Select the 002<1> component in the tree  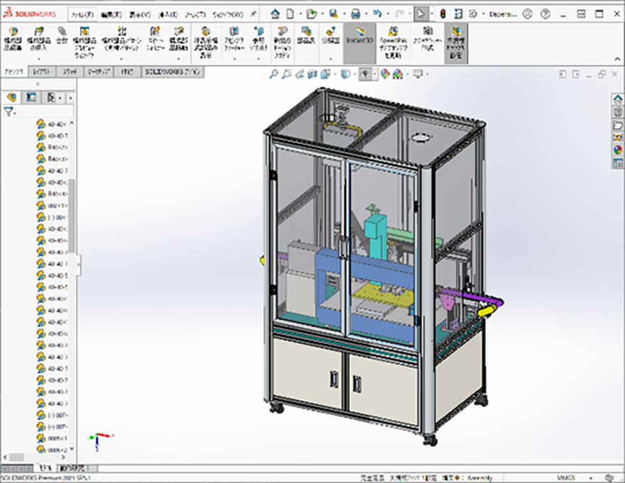click(57, 206)
